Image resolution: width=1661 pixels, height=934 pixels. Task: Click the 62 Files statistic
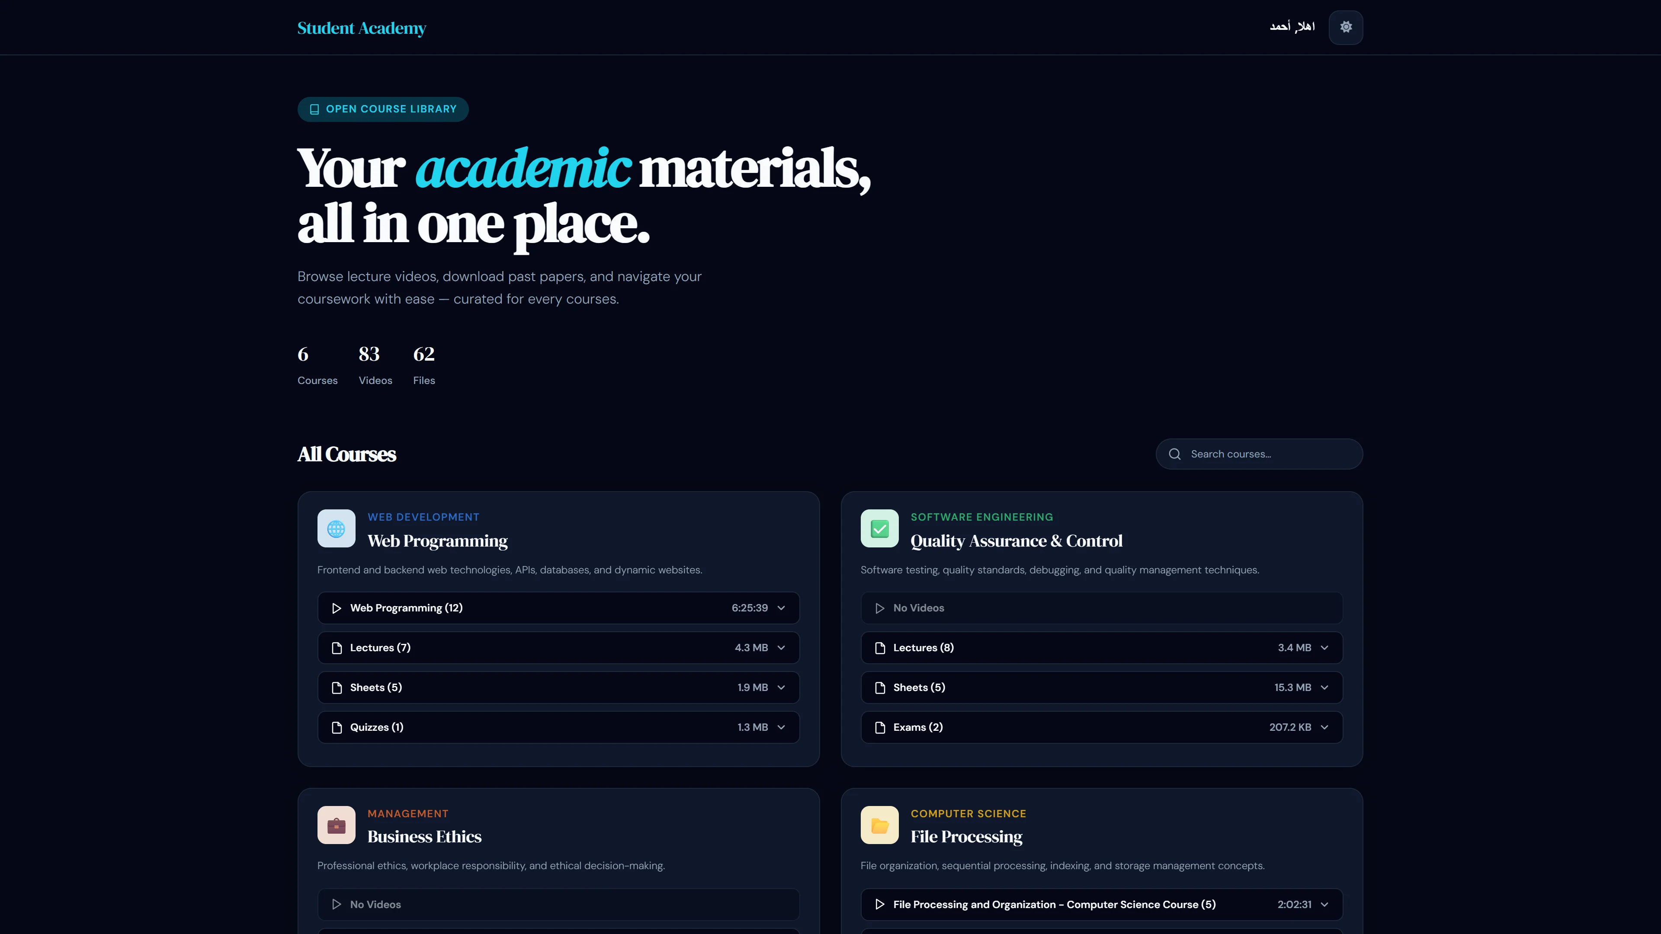coord(423,365)
